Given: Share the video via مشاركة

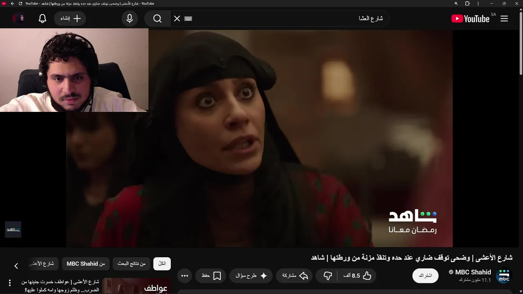Looking at the screenshot, I should (295, 276).
